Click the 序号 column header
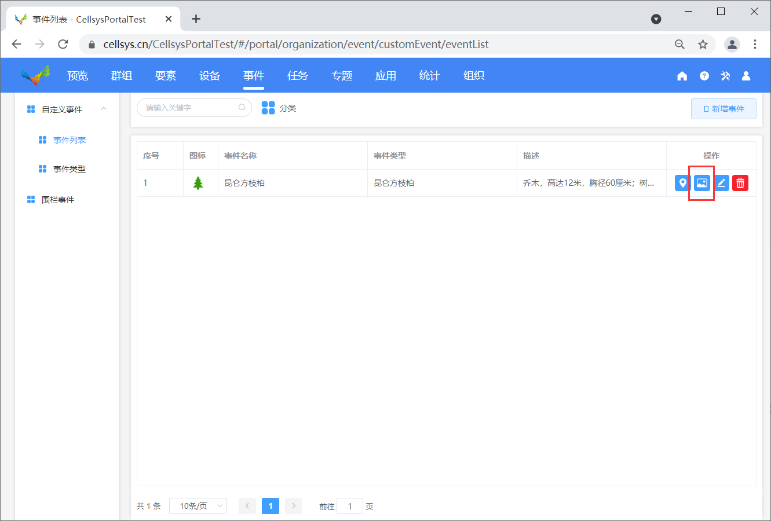 point(151,156)
